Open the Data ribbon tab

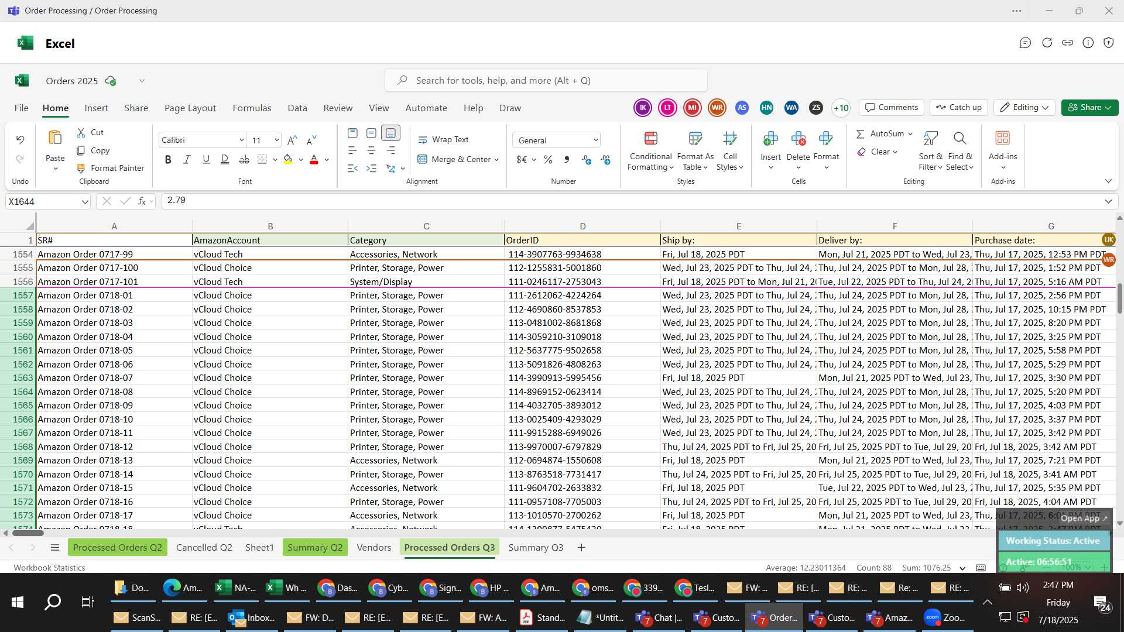click(x=297, y=108)
